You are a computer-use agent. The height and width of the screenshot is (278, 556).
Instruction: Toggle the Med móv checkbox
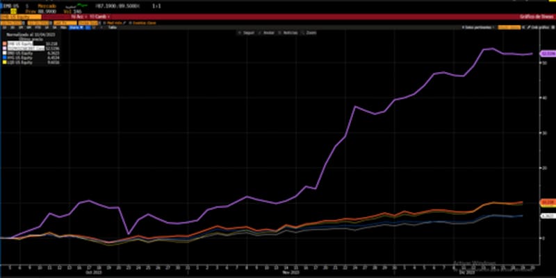(x=103, y=22)
